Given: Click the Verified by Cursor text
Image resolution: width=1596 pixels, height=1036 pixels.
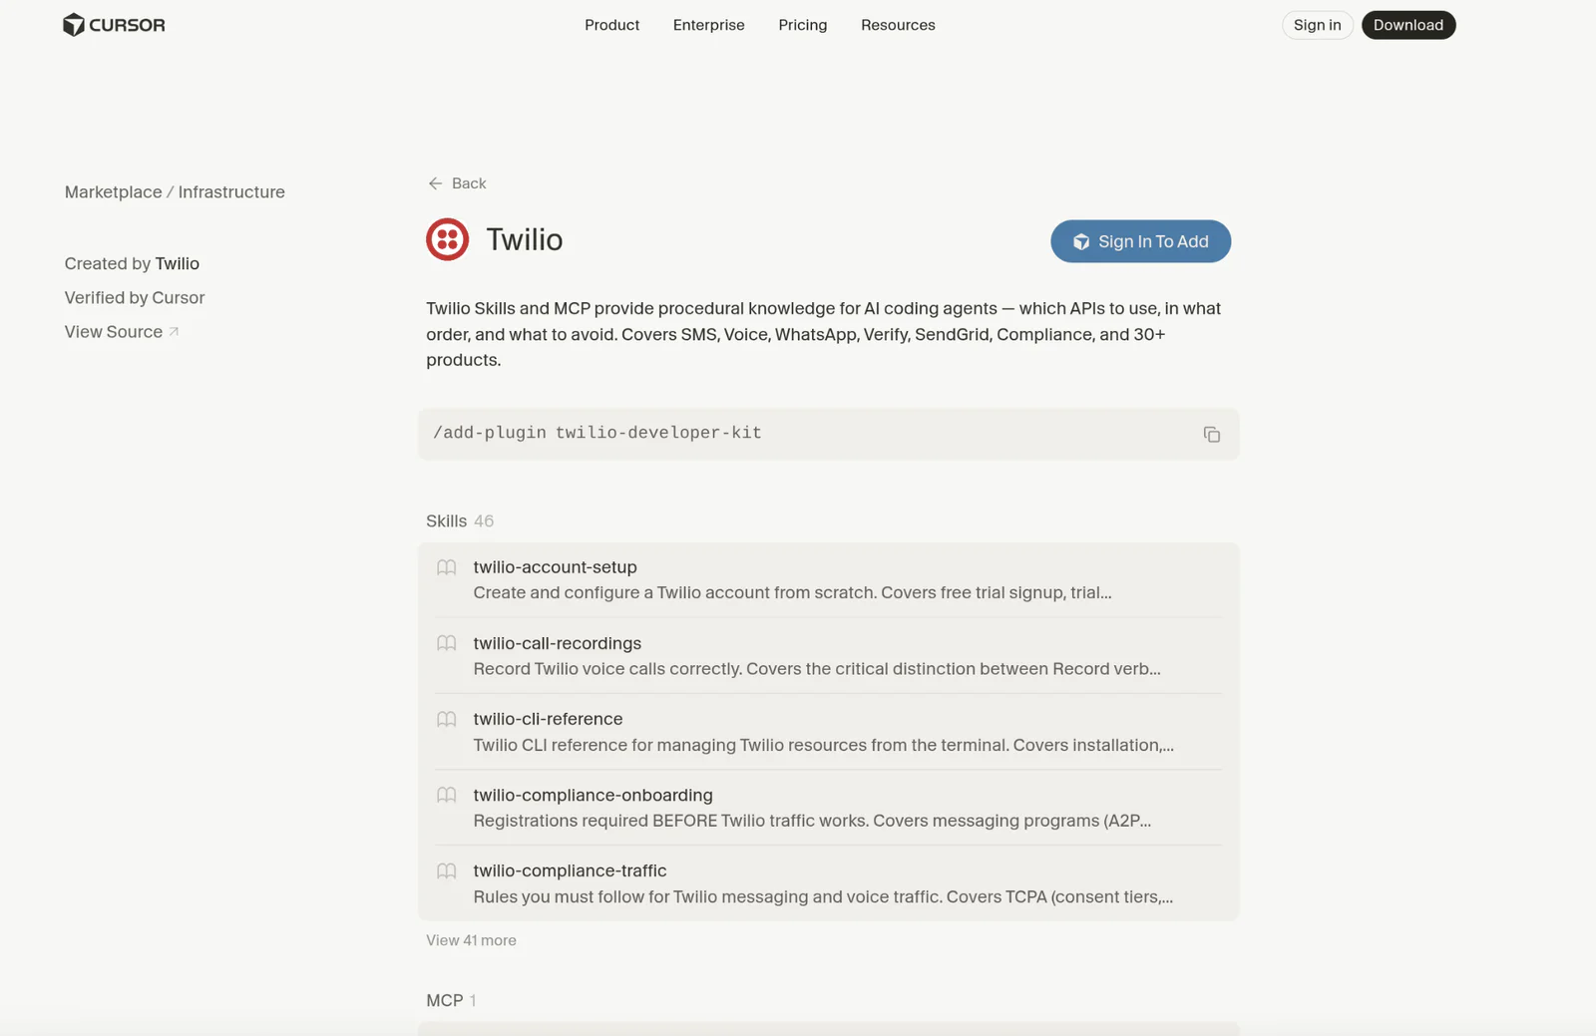Looking at the screenshot, I should click(135, 297).
